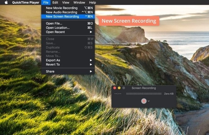Open recording options dropdown arrow
The height and width of the screenshot is (135, 209).
[x=149, y=101]
